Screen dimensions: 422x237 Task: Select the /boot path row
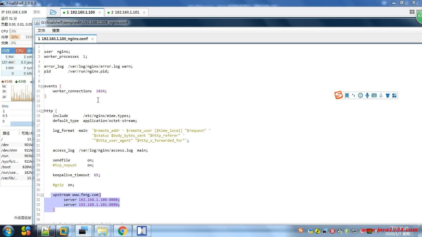(x=17, y=167)
